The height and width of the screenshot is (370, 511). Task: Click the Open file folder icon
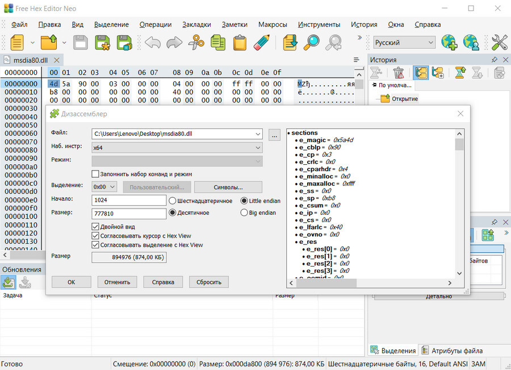click(49, 43)
